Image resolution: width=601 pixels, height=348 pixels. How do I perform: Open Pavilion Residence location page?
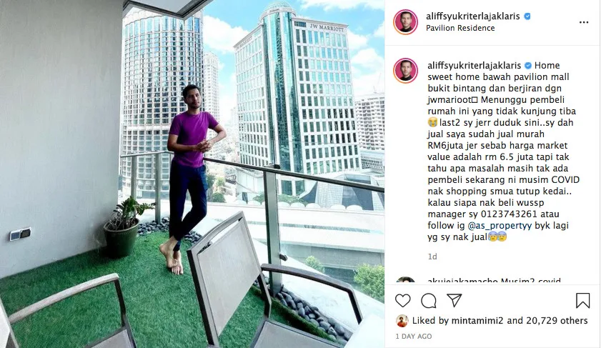tap(460, 28)
